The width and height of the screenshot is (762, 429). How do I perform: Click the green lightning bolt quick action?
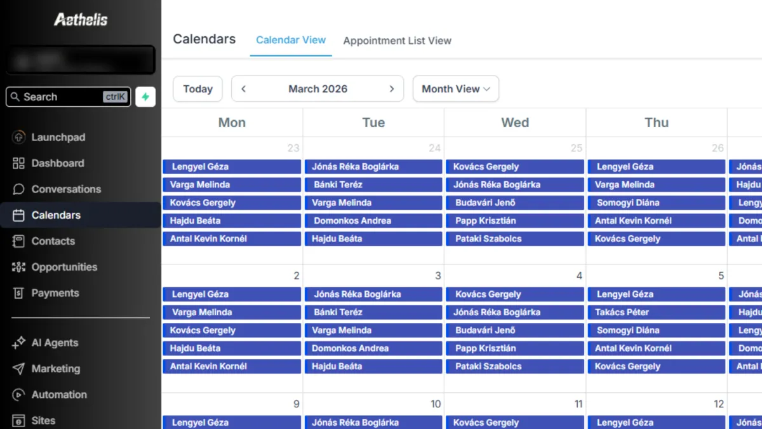click(145, 97)
